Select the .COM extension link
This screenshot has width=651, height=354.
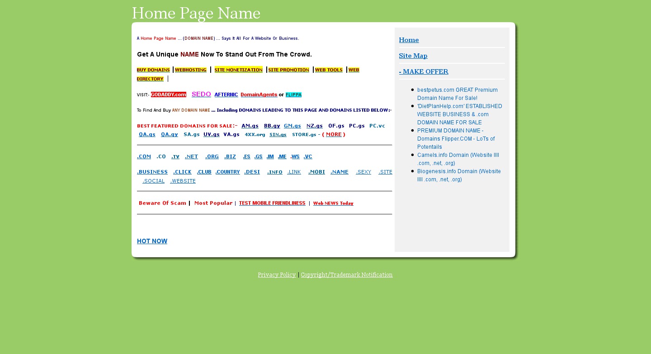pos(144,157)
